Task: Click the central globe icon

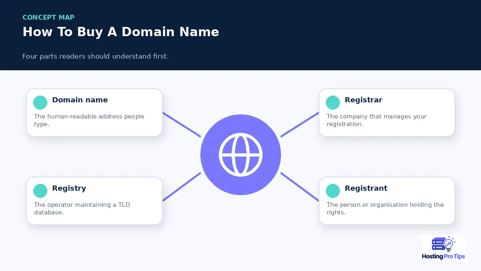Action: [240, 155]
